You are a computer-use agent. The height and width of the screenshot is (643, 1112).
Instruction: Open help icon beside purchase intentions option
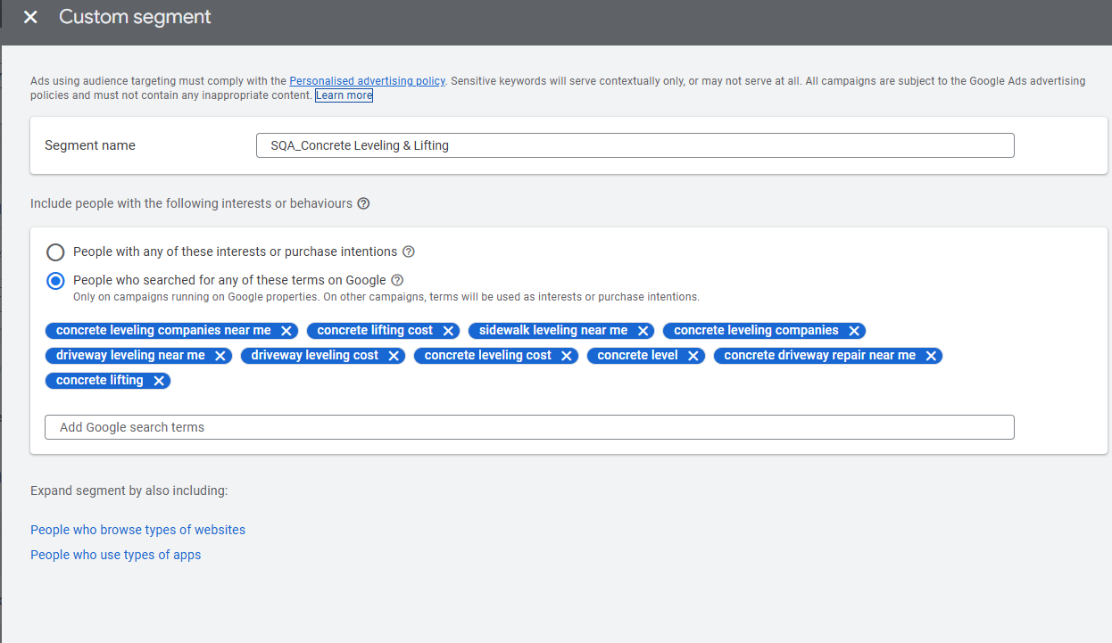(409, 252)
